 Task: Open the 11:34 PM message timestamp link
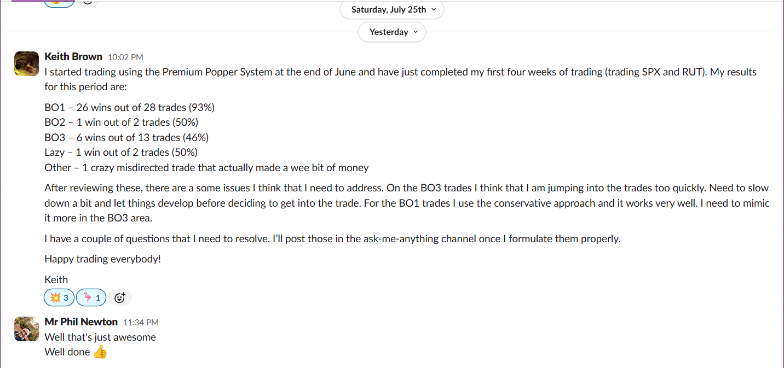click(x=141, y=323)
